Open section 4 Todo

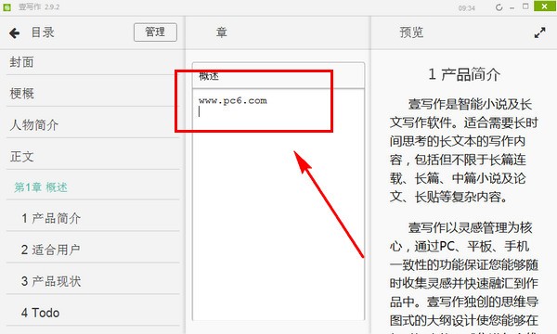pos(93,313)
